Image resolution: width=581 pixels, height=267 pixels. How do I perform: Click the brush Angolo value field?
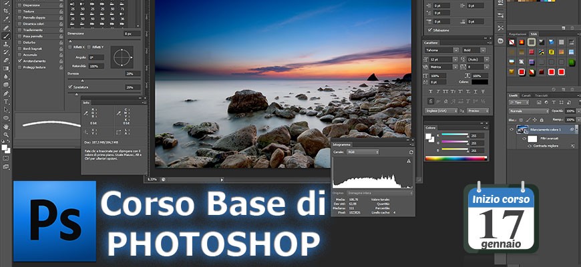coord(96,57)
